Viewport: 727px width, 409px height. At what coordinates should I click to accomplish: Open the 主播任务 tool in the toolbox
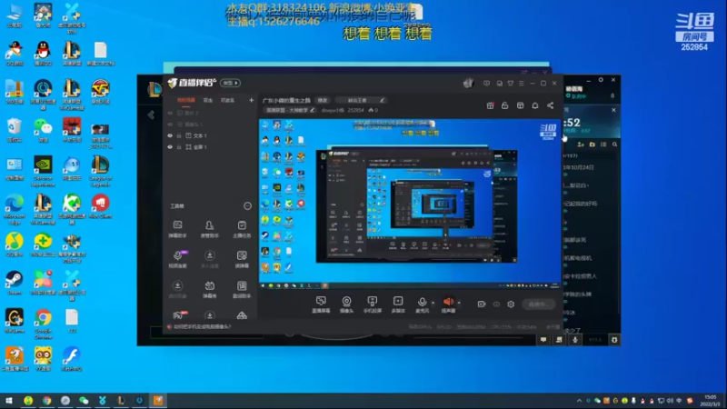click(x=242, y=229)
